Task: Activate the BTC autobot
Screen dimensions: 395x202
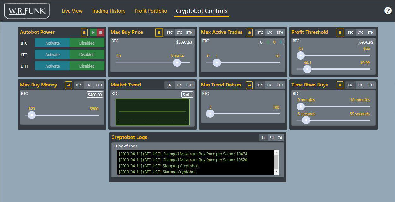Action: 52,43
